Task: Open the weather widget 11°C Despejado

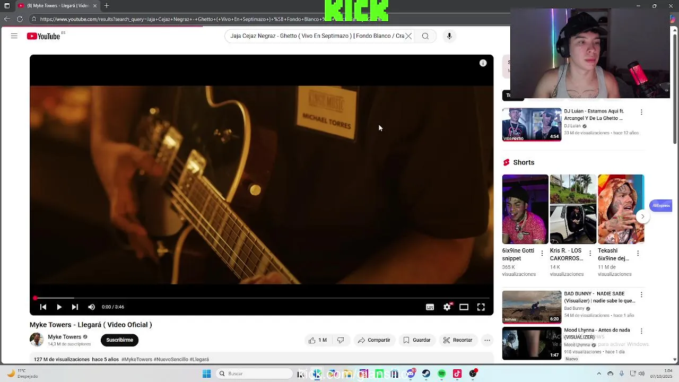Action: (22, 374)
